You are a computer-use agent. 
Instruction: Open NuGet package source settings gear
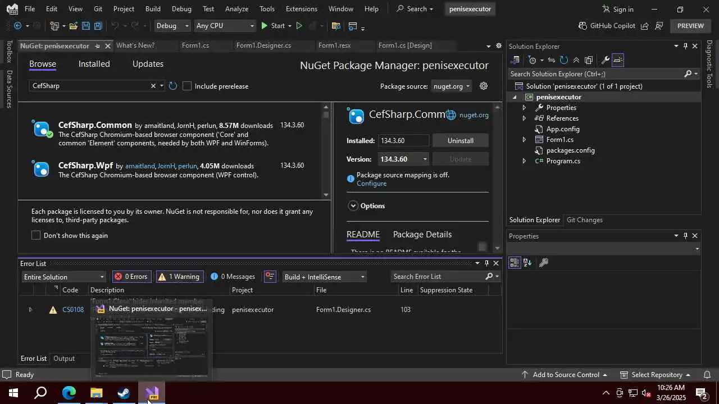point(484,86)
